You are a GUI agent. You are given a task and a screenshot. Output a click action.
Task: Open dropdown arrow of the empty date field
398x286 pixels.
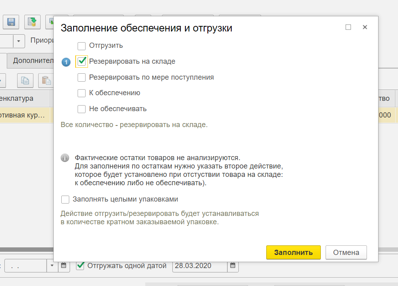coord(52,266)
